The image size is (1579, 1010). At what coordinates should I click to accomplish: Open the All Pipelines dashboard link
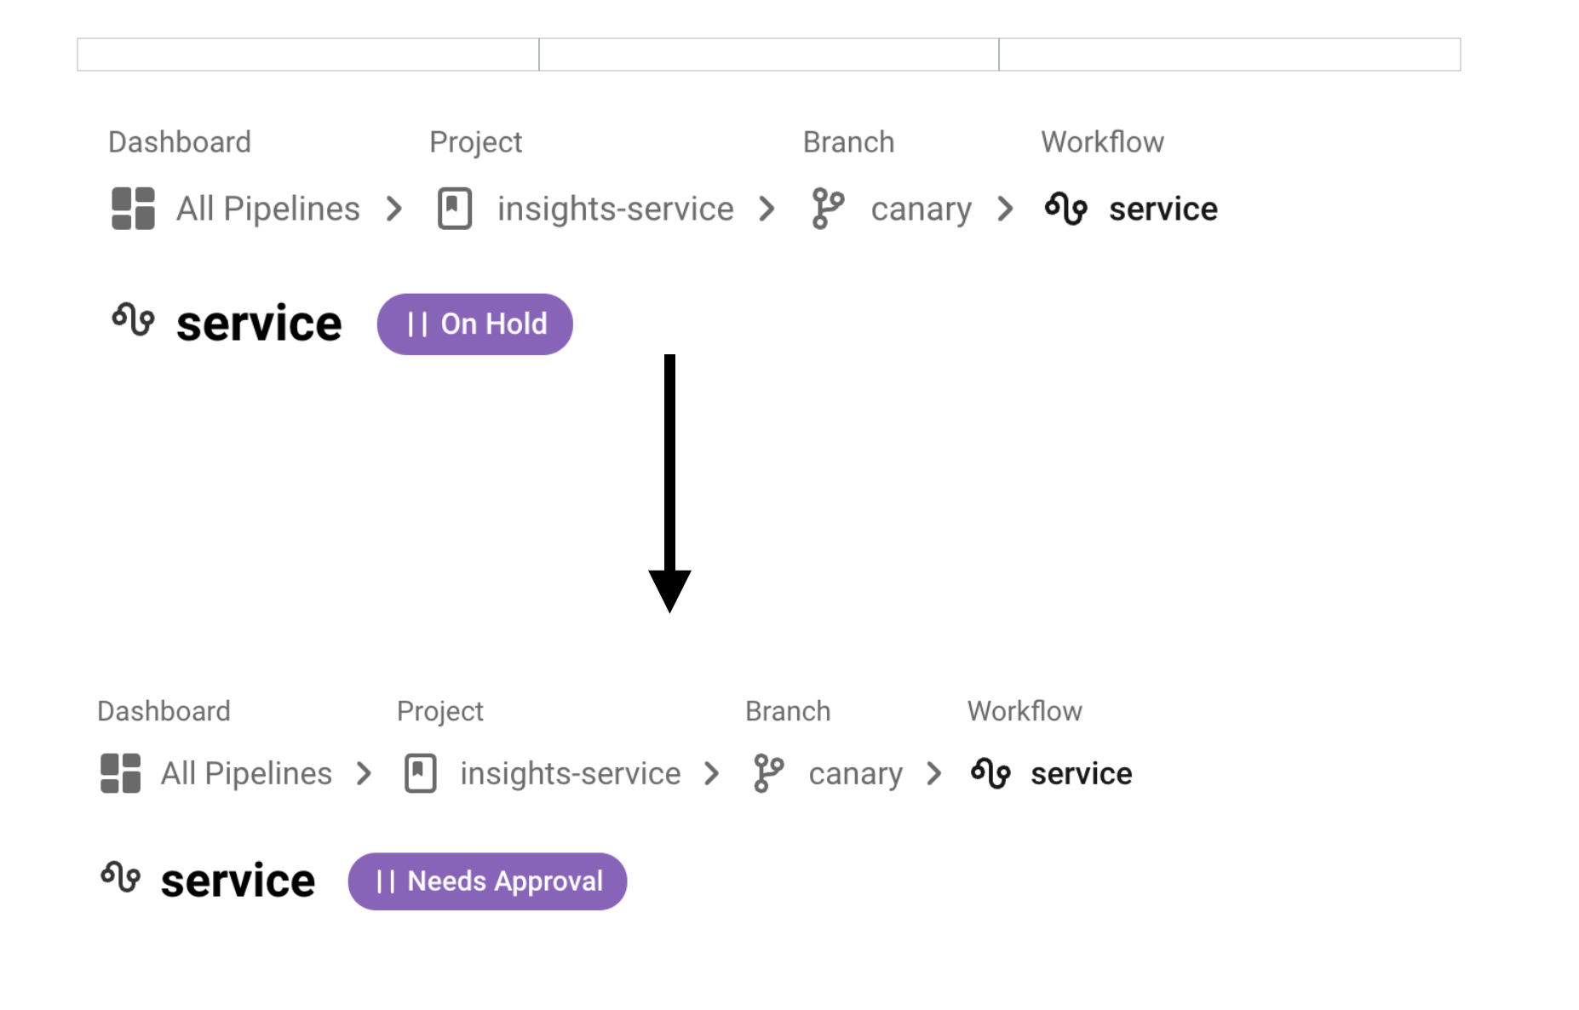pyautogui.click(x=268, y=209)
